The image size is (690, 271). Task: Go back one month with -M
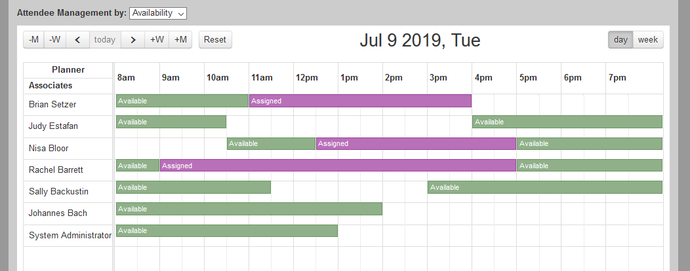coord(34,39)
